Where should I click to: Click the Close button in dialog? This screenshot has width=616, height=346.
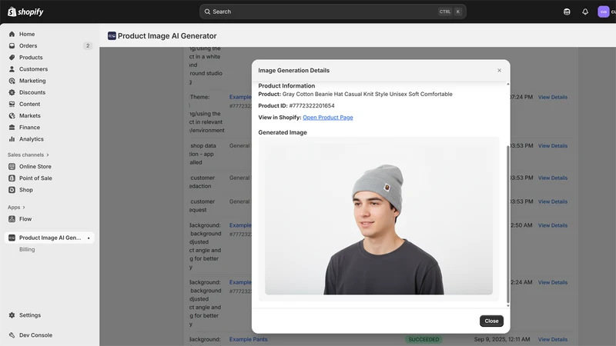491,321
